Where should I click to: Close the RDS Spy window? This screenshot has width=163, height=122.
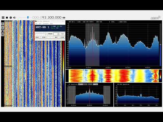point(63,21)
